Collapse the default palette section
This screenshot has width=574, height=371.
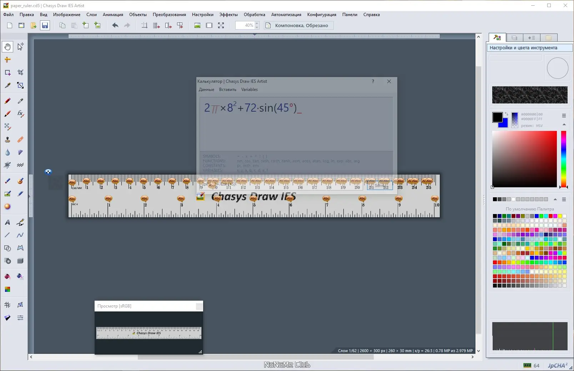(555, 199)
